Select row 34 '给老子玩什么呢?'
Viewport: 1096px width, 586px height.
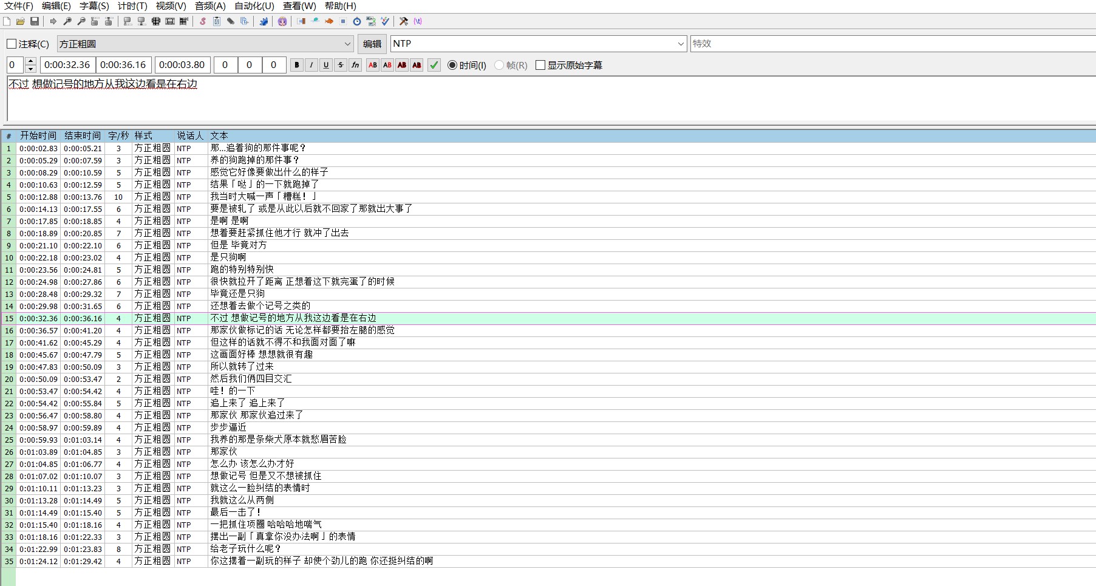click(x=548, y=549)
